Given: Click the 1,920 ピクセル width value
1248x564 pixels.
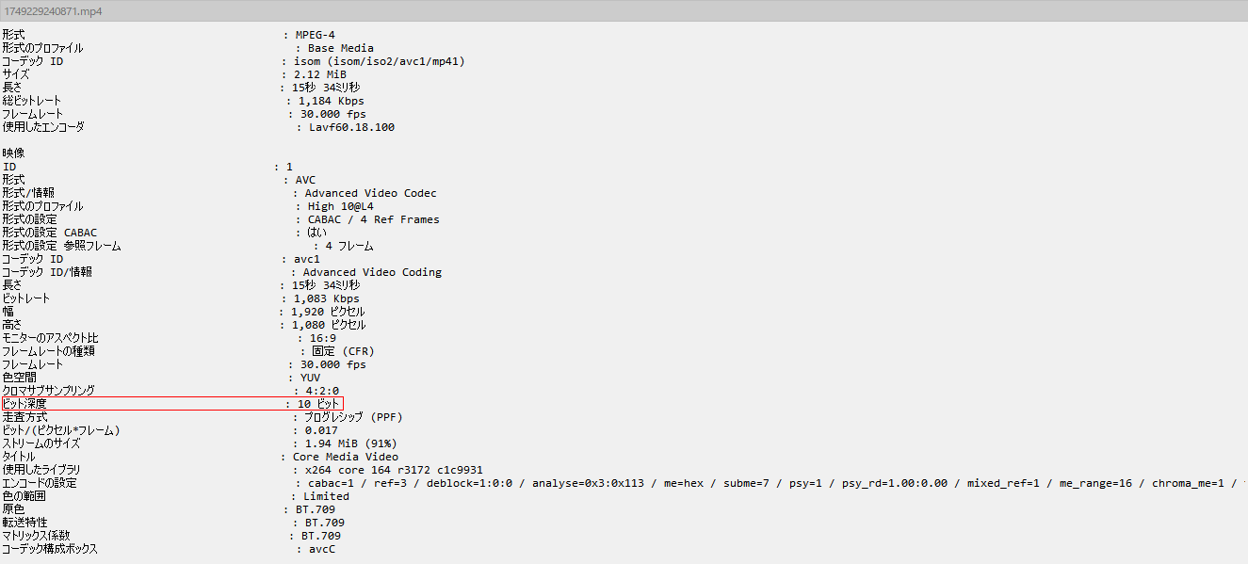Looking at the screenshot, I should (328, 312).
